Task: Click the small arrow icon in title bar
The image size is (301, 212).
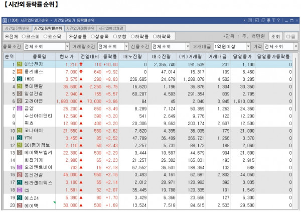Action: tap(244, 20)
